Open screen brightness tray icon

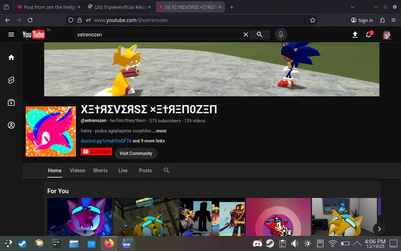(x=307, y=243)
